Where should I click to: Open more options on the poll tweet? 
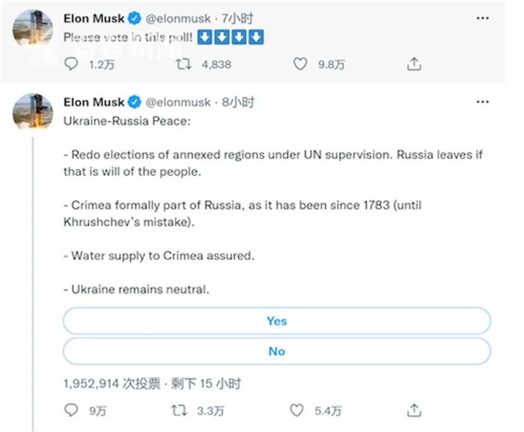point(483,102)
